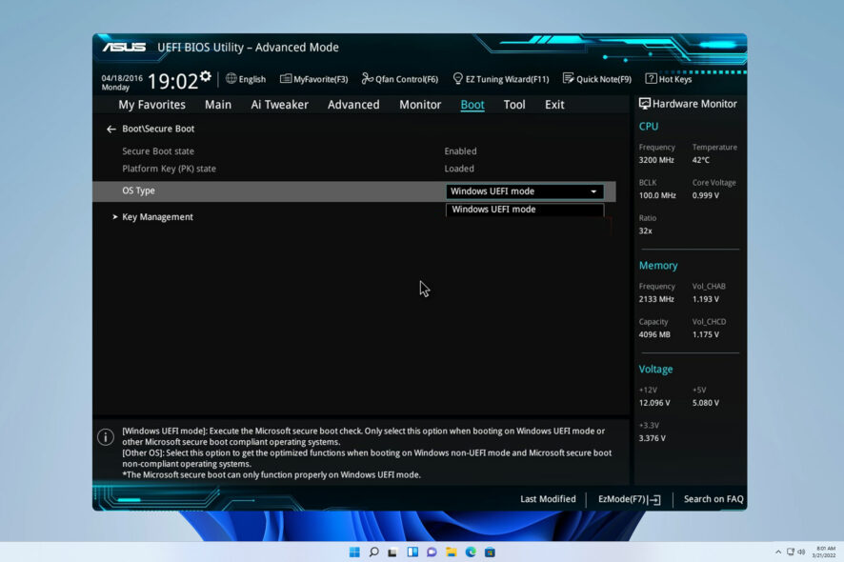Click the 42°C temperature value

coord(701,160)
